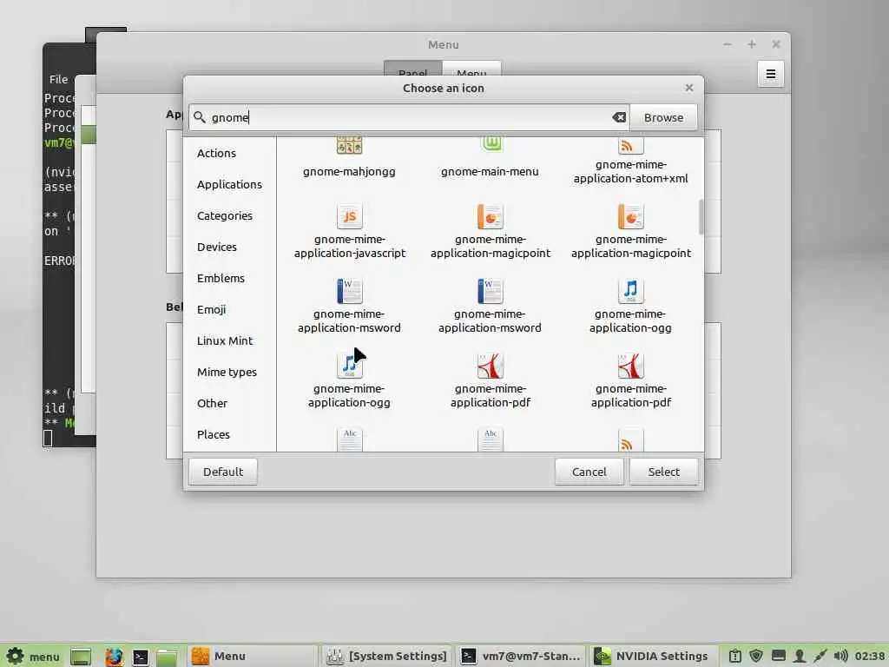Click the Show Desktop panel icon

point(81,657)
